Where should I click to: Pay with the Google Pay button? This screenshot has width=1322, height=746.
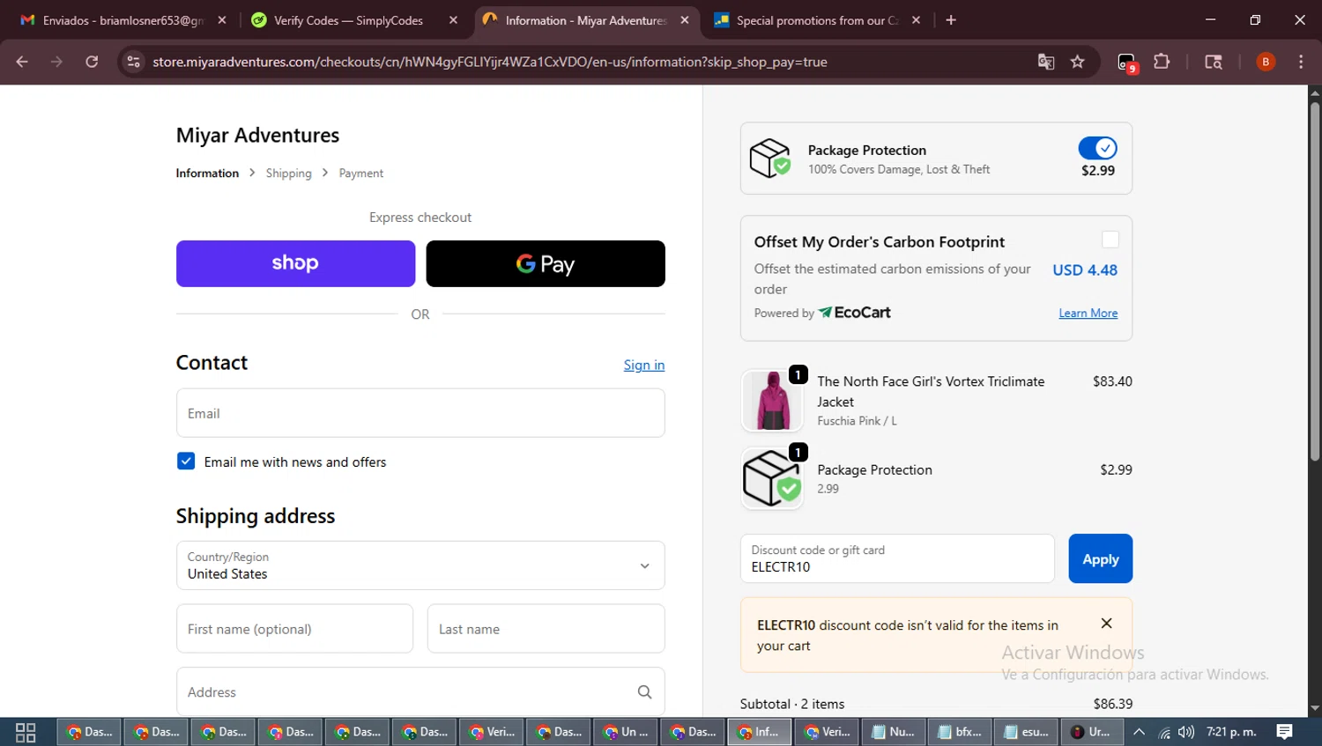click(x=546, y=263)
